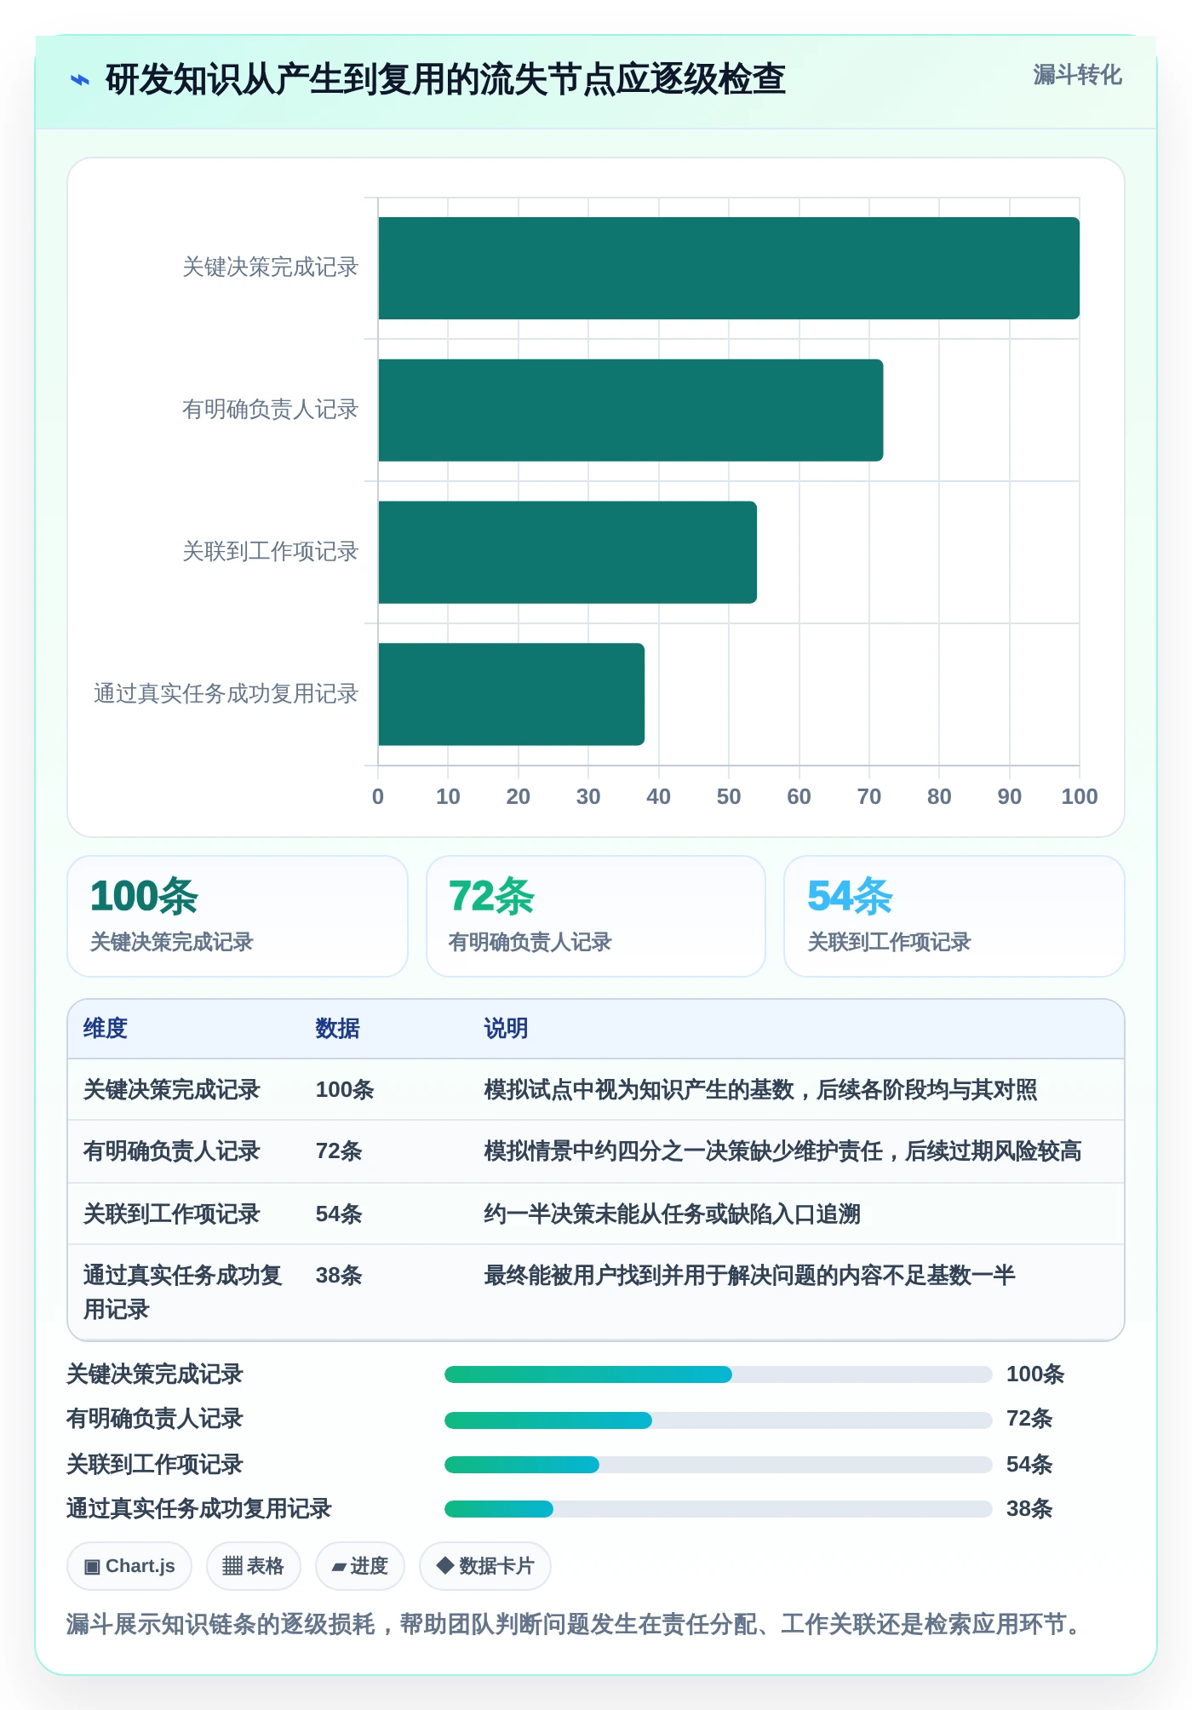
Task: Click the 关键决策完成记录 table row name
Action: coord(171,1089)
